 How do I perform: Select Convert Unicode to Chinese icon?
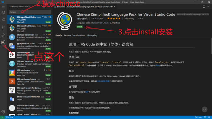(x=12, y=108)
